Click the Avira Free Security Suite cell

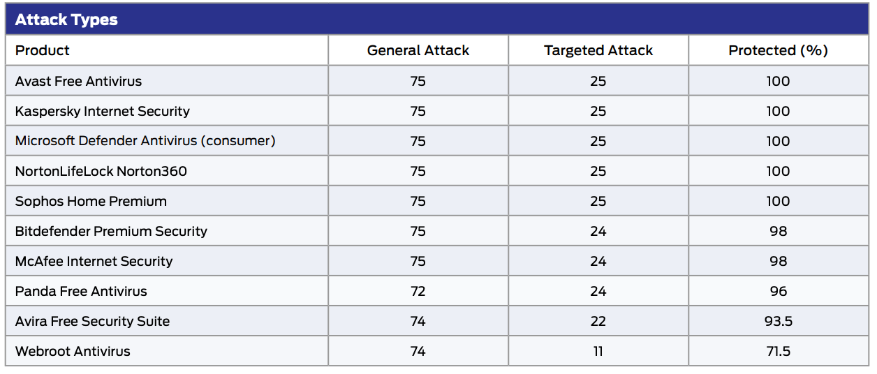tap(92, 321)
